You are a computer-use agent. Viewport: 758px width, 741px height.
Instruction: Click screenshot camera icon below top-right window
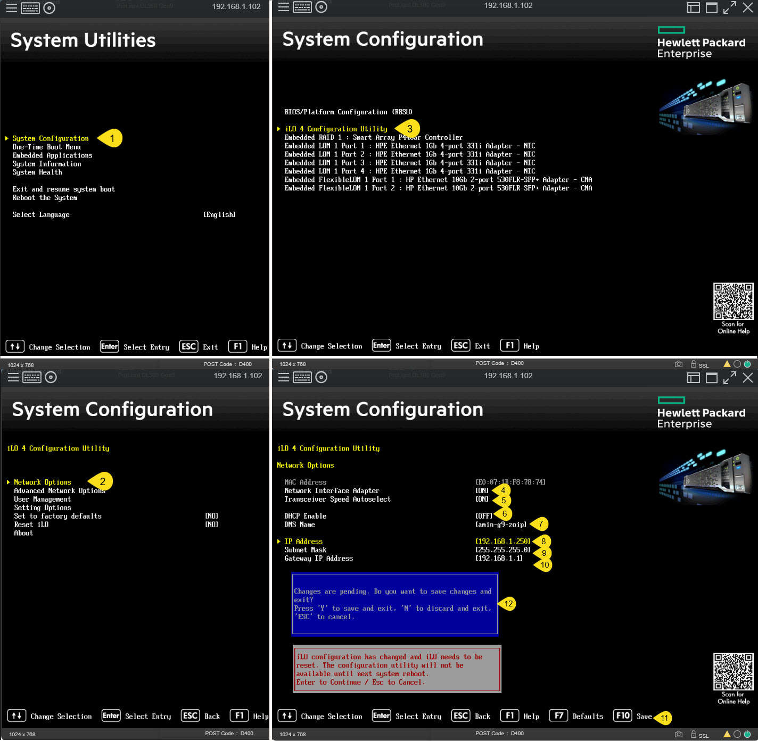point(679,364)
